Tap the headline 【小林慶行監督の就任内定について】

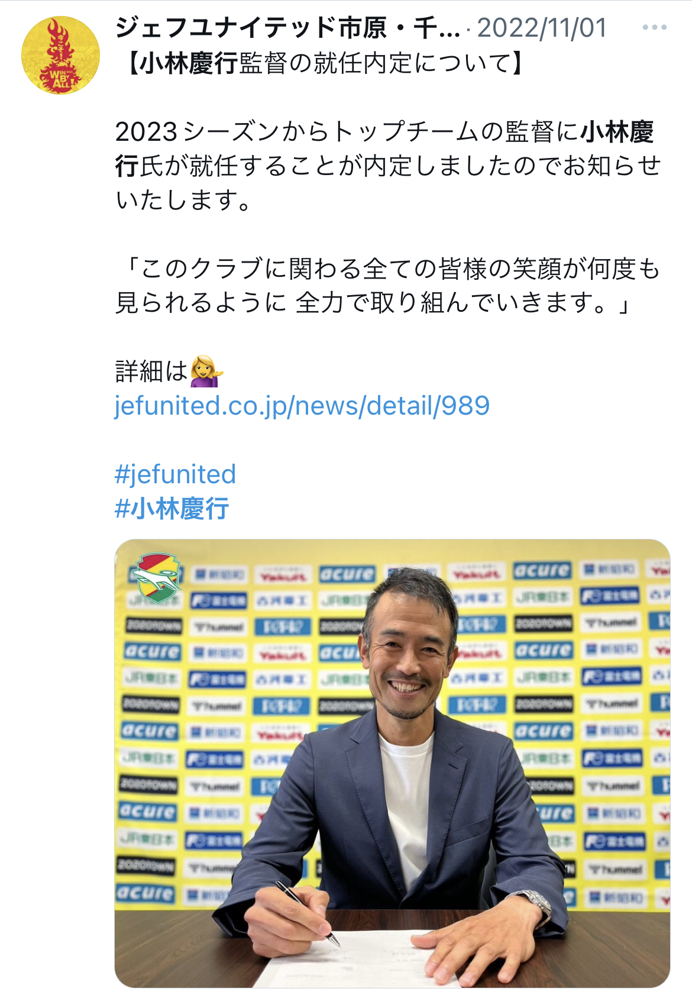325,63
